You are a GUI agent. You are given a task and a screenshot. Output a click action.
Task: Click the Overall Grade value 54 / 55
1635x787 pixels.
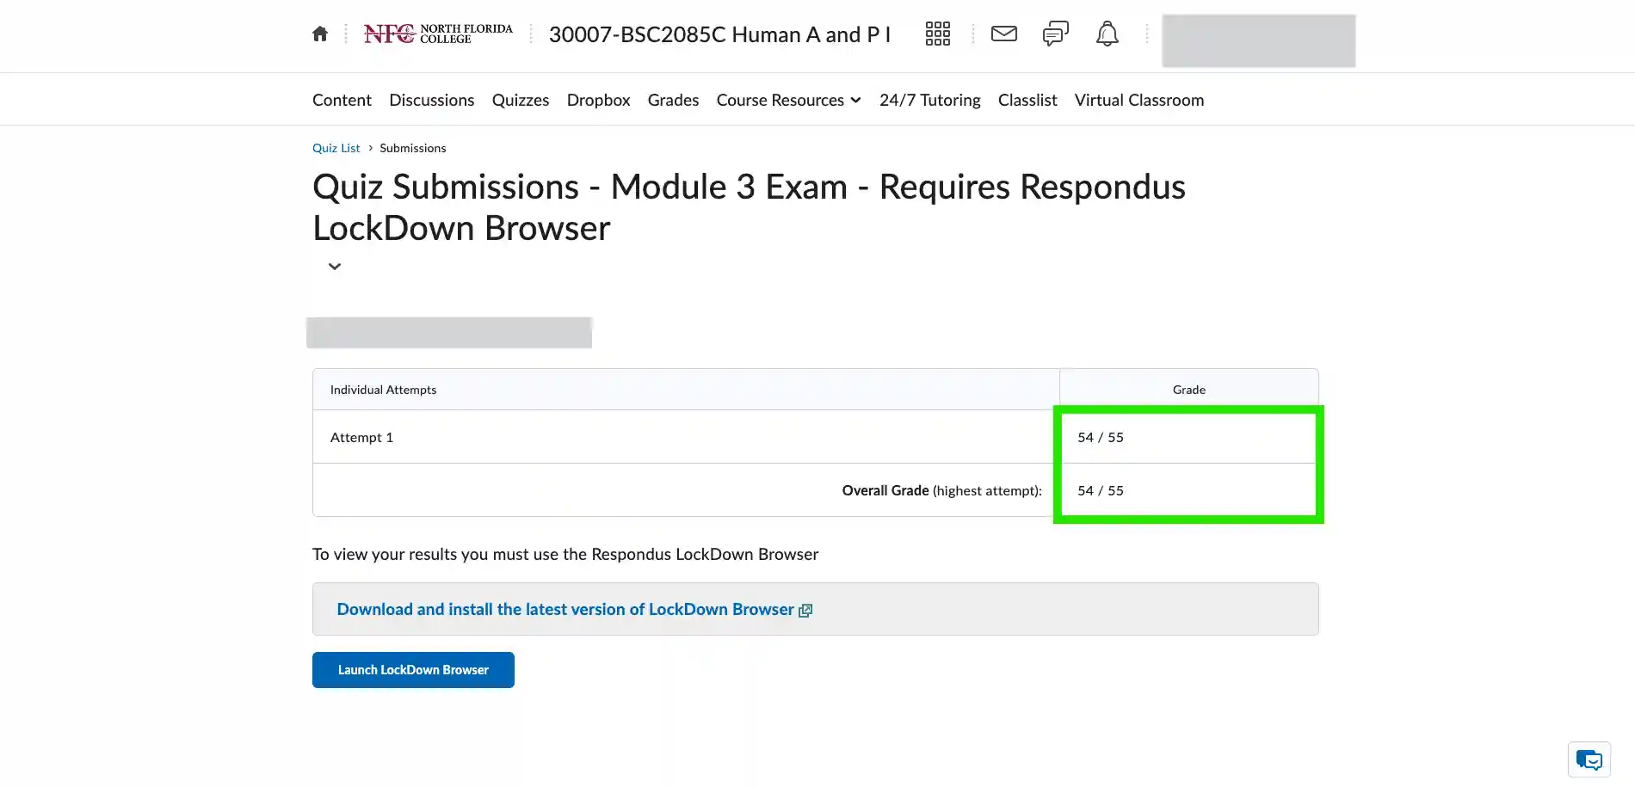tap(1101, 491)
